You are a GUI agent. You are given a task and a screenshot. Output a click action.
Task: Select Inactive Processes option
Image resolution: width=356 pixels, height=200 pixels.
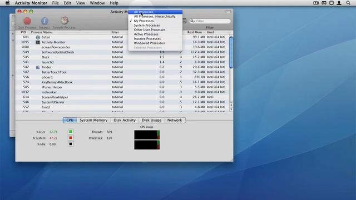(x=155, y=38)
